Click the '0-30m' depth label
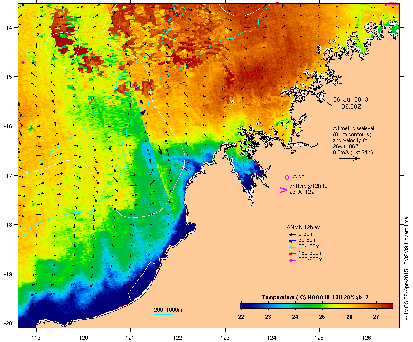Viewport: 413px width, 342px height. (x=306, y=234)
